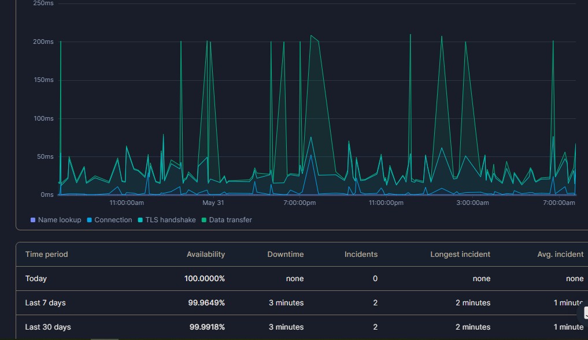The image size is (588, 340).
Task: Select the Today row label
Action: tap(36, 278)
